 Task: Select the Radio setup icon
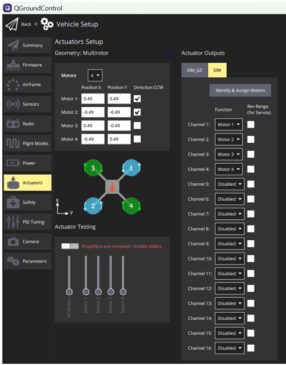click(x=13, y=124)
